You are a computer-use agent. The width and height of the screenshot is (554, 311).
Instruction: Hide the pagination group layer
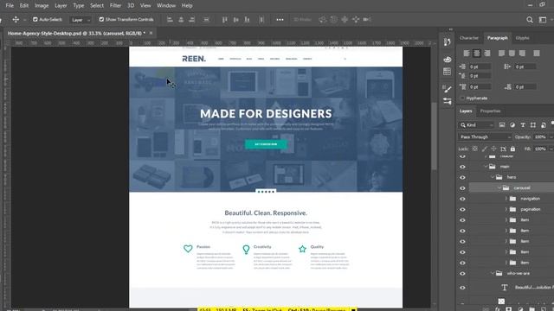point(462,209)
